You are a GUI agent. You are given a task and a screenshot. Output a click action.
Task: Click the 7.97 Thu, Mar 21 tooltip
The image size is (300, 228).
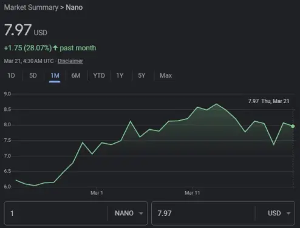[268, 101]
